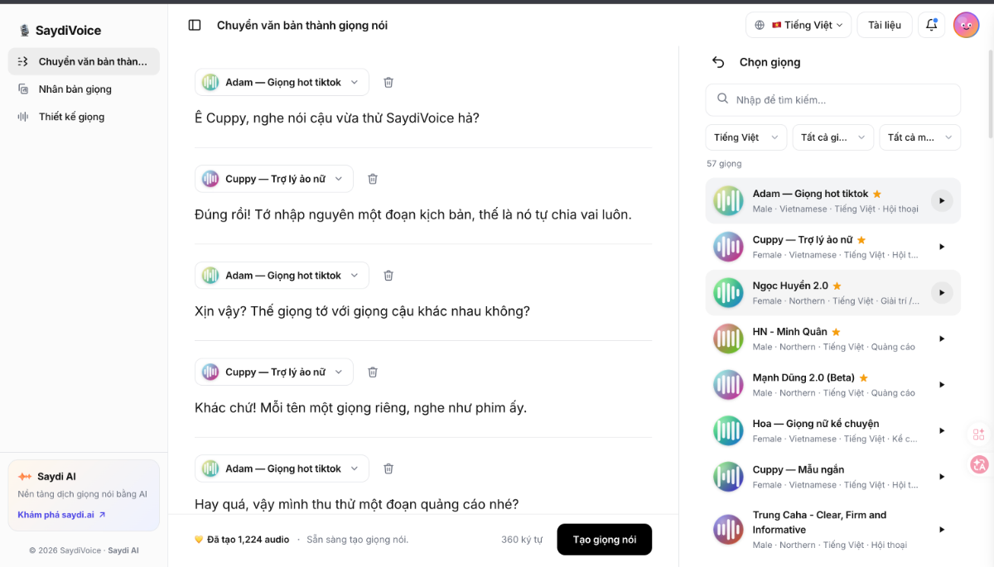
Task: Click the '57 giọng' count label
Action: click(724, 164)
